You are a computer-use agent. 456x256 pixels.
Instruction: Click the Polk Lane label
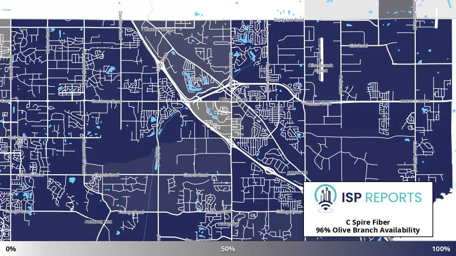pyautogui.click(x=341, y=85)
